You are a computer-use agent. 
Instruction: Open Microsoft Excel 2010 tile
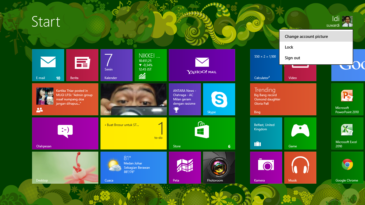coord(347,133)
